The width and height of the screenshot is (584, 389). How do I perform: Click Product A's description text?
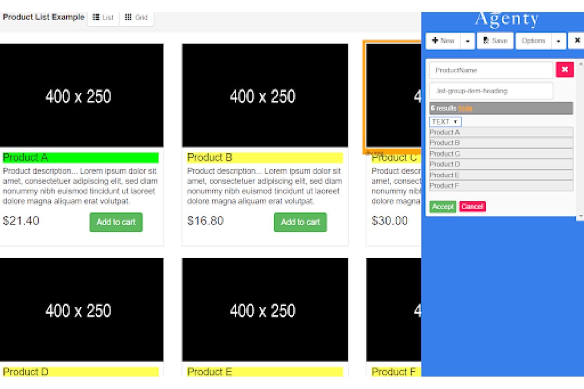click(x=80, y=186)
